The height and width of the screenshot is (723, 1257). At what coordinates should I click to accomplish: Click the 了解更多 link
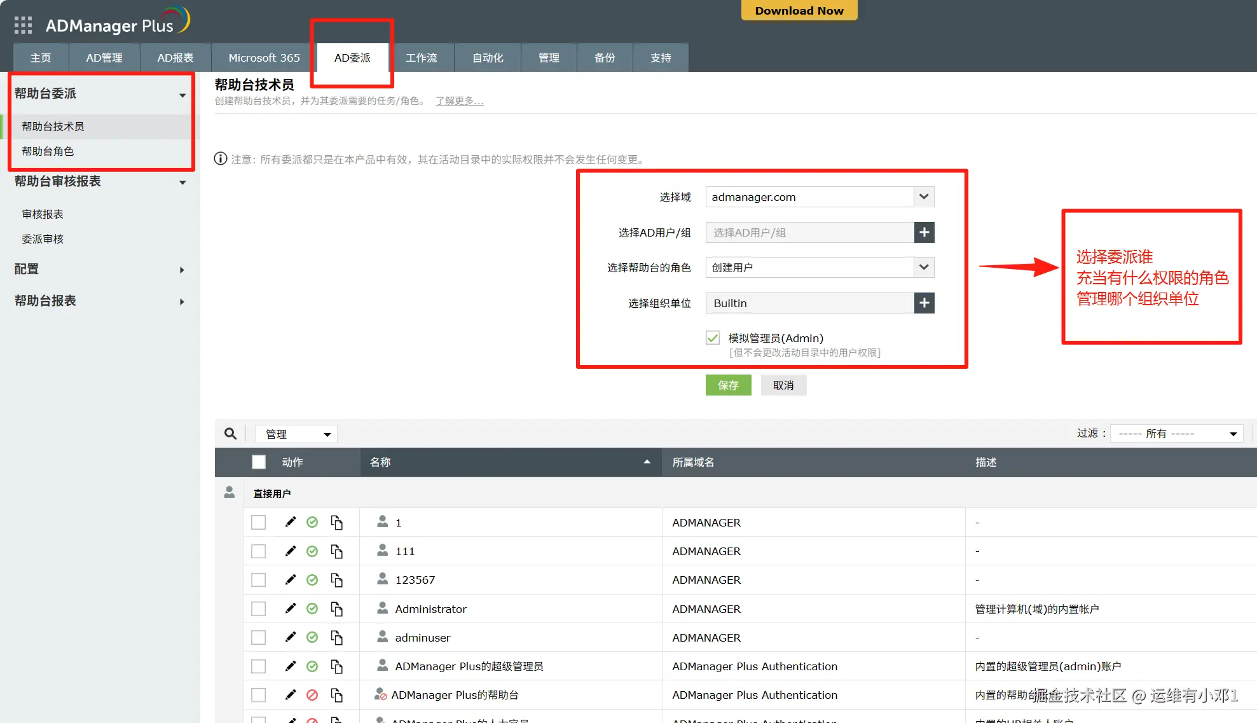(x=459, y=101)
